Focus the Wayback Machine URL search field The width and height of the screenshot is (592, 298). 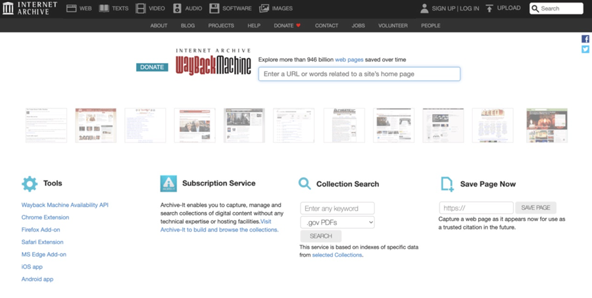(359, 74)
